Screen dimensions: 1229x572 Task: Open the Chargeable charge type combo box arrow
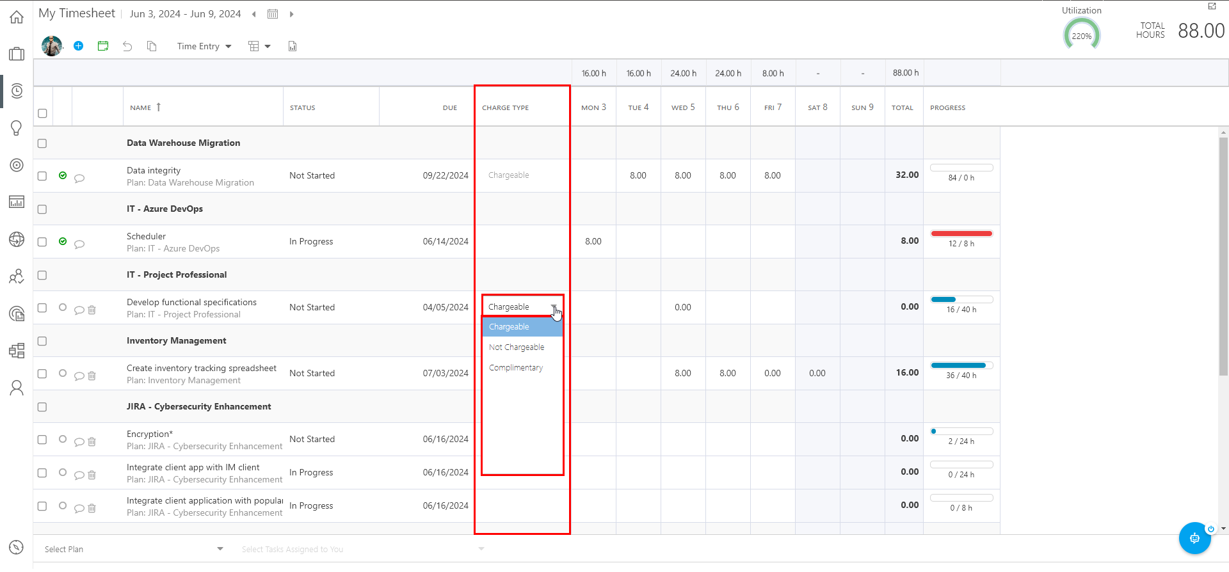pos(554,307)
